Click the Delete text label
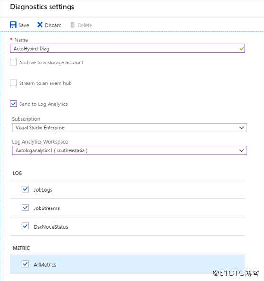The image size is (264, 281). [x=85, y=25]
